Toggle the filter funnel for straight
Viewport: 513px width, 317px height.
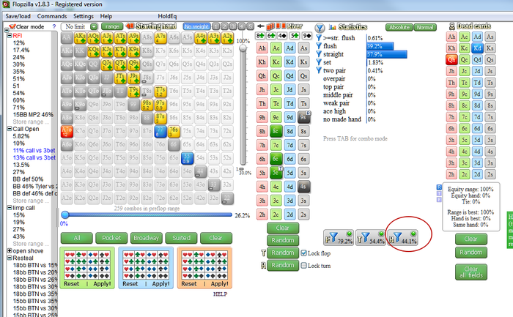click(x=319, y=54)
